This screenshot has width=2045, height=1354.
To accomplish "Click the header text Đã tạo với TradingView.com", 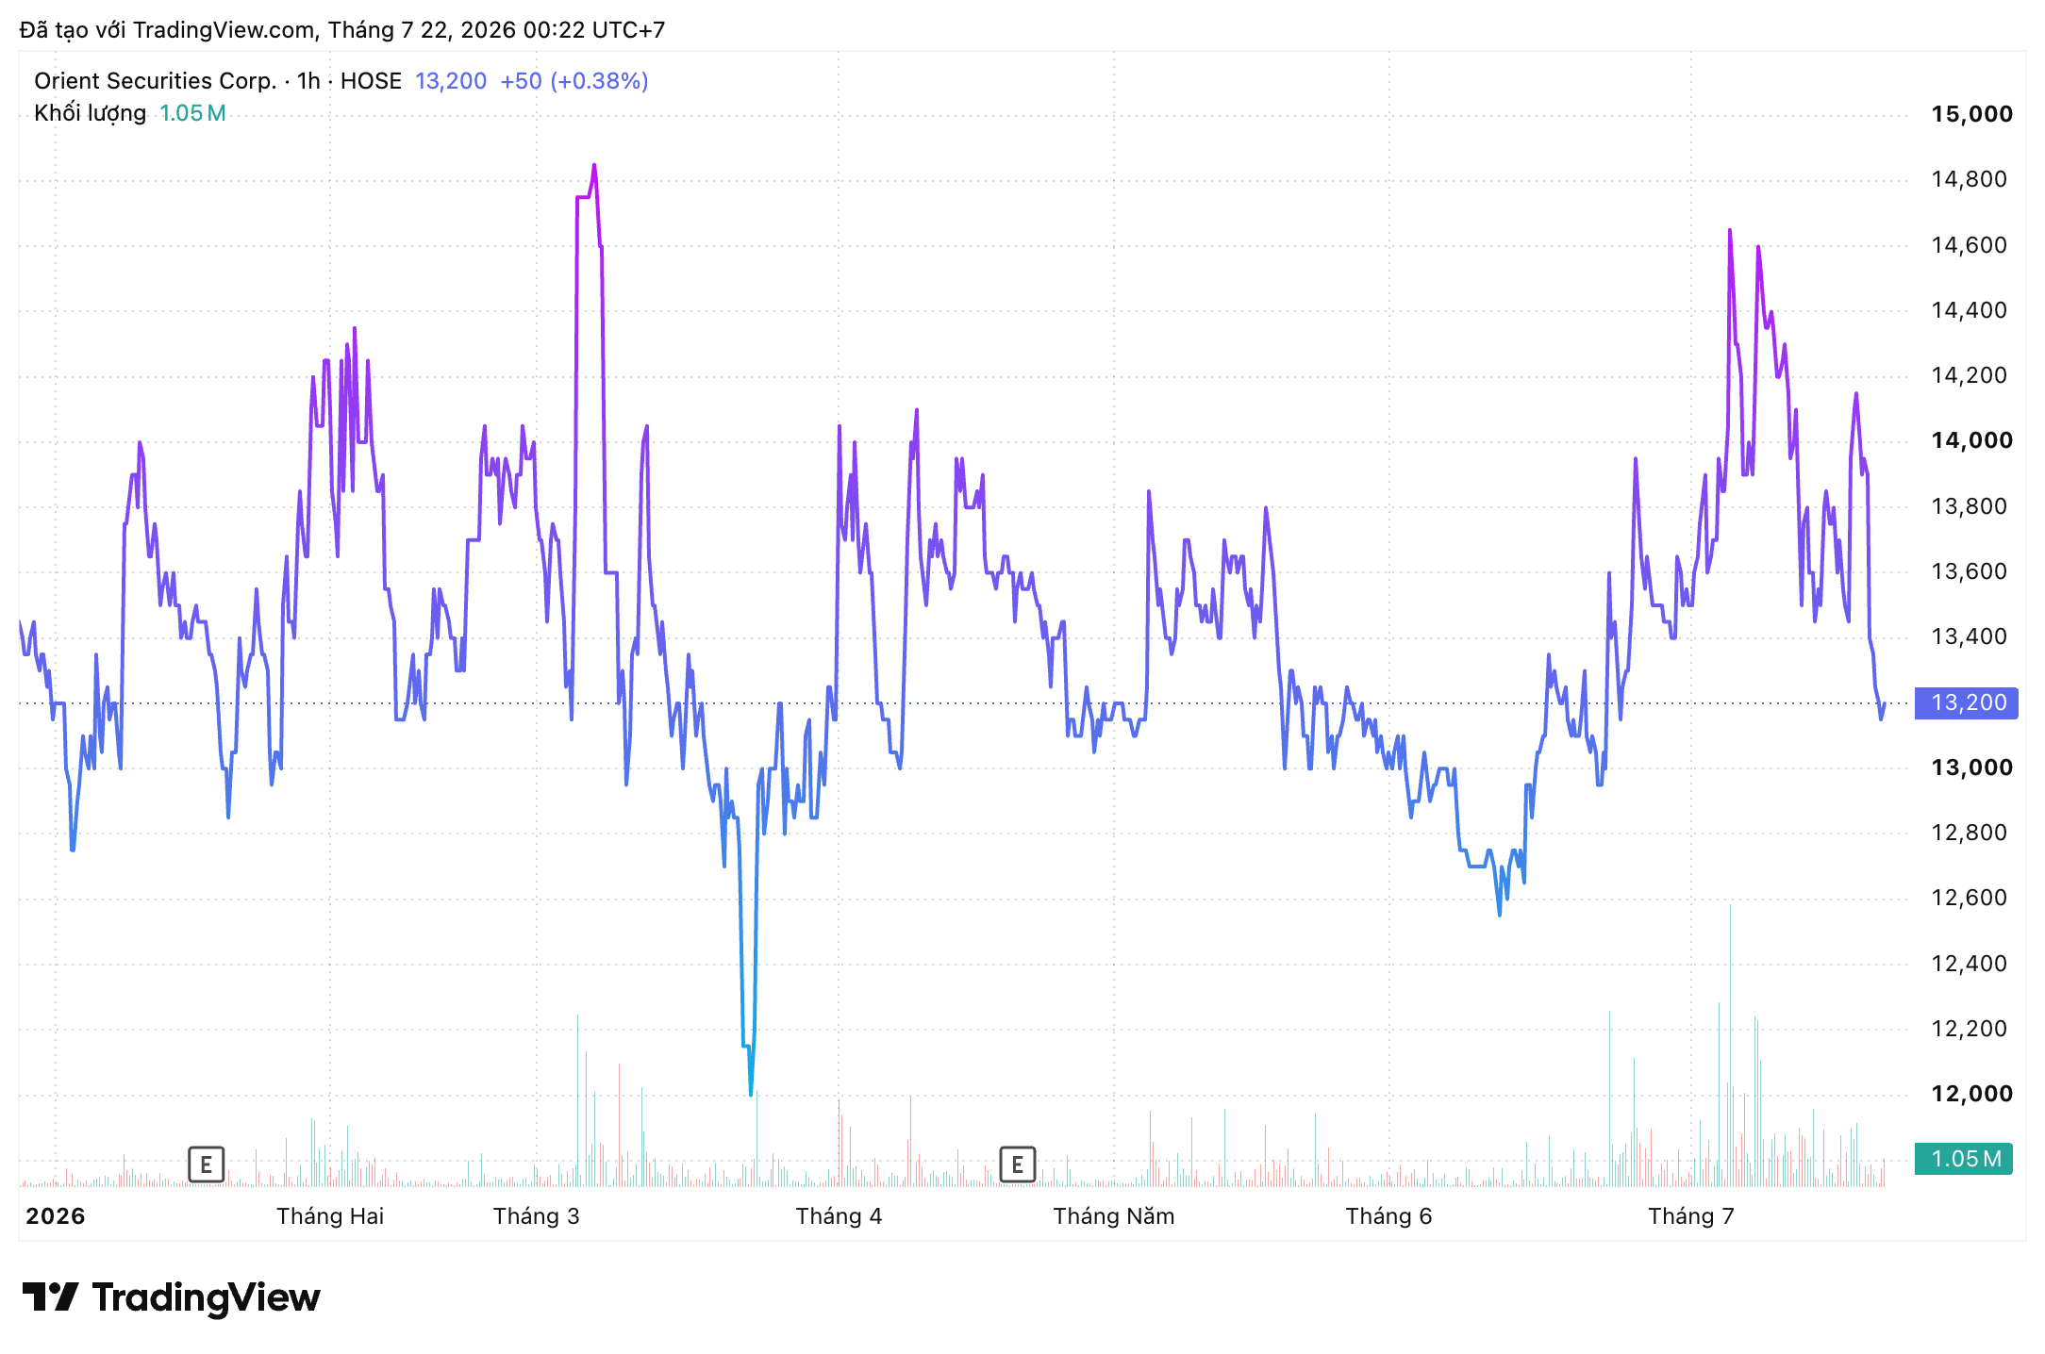I will pos(167,30).
